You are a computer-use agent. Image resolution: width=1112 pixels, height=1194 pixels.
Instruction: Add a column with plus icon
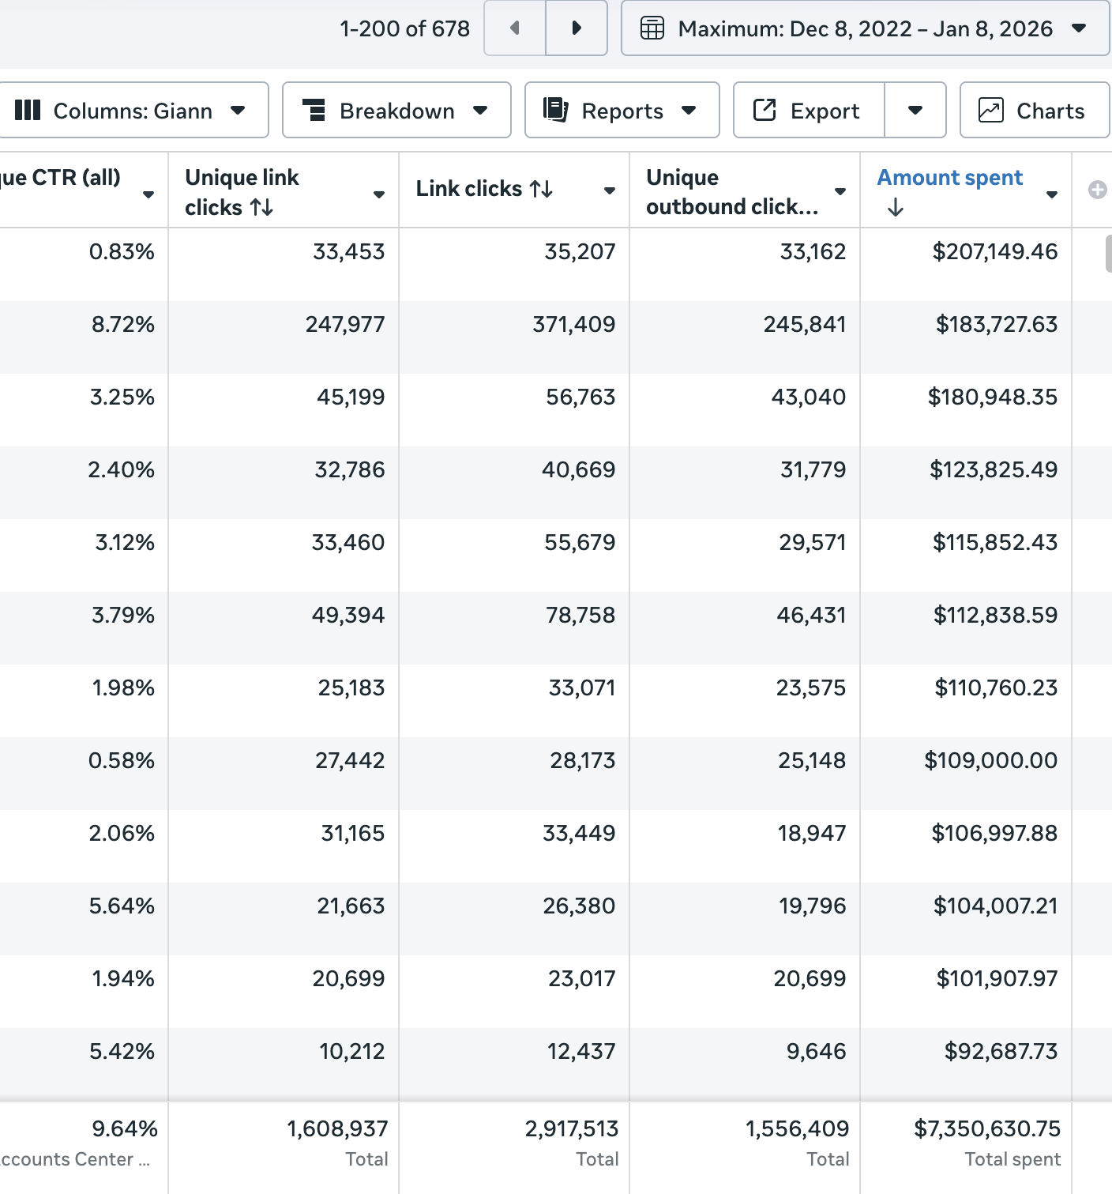tap(1097, 190)
